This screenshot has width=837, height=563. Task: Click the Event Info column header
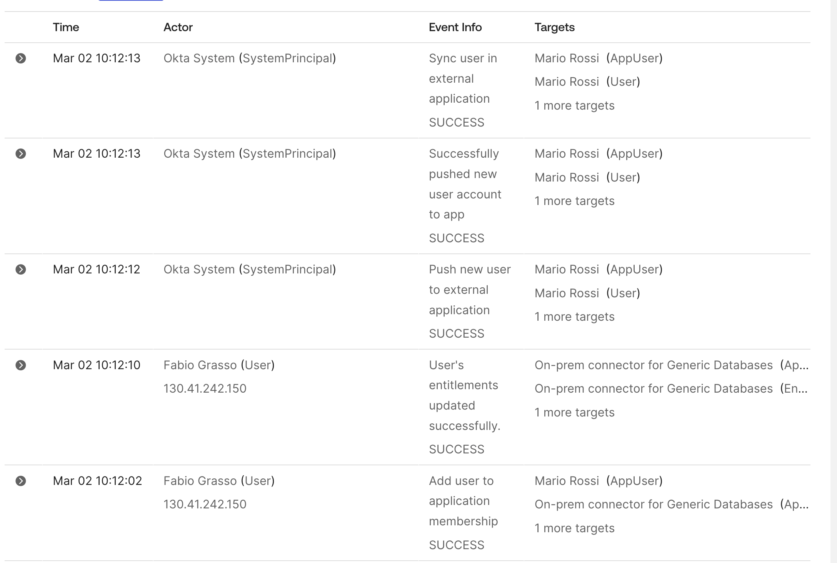coord(455,27)
